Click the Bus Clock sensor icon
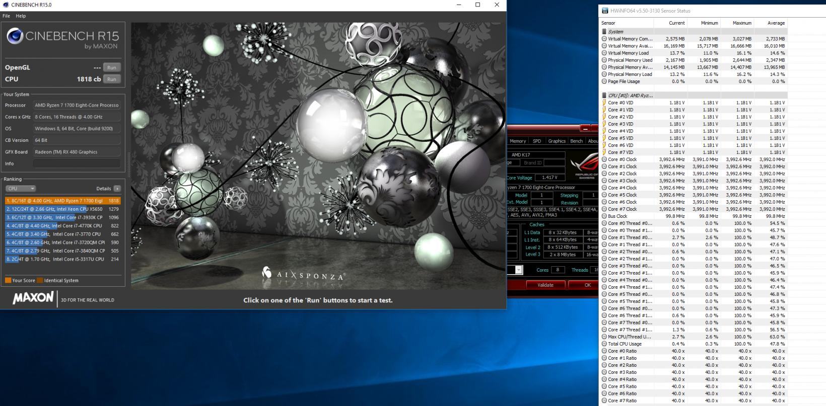This screenshot has height=406, width=826. point(604,216)
